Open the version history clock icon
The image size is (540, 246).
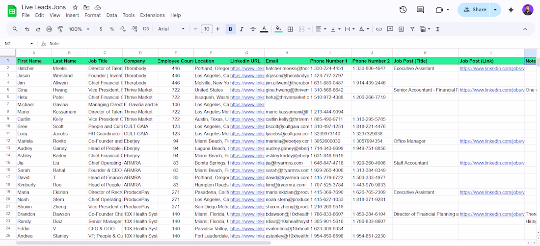point(403,10)
